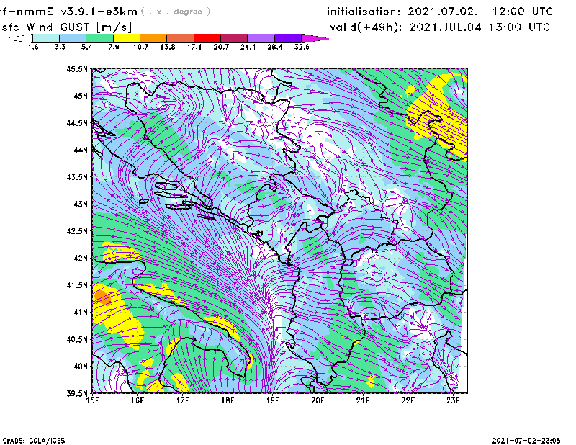Click the 40.5N latitude label

(x=77, y=340)
